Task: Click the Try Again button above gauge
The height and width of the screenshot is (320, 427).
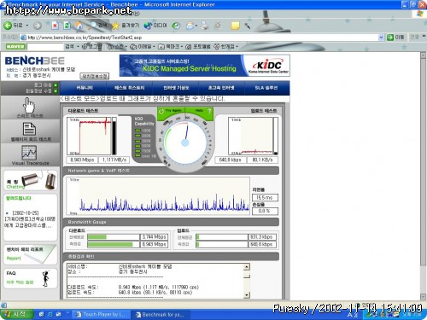Action: pos(172,110)
